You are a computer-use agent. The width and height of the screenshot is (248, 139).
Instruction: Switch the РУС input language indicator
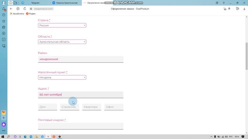(x=231, y=137)
